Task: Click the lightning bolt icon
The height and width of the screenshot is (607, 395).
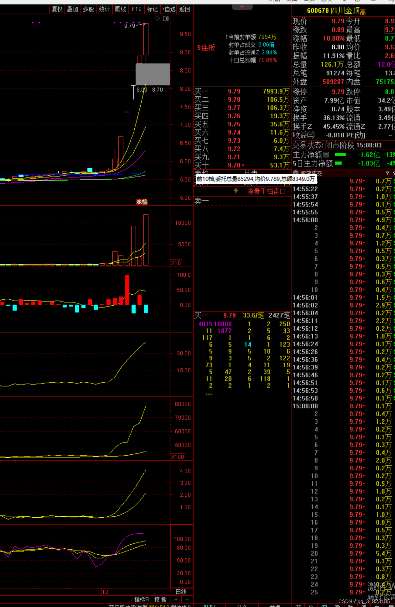Action: point(236,191)
